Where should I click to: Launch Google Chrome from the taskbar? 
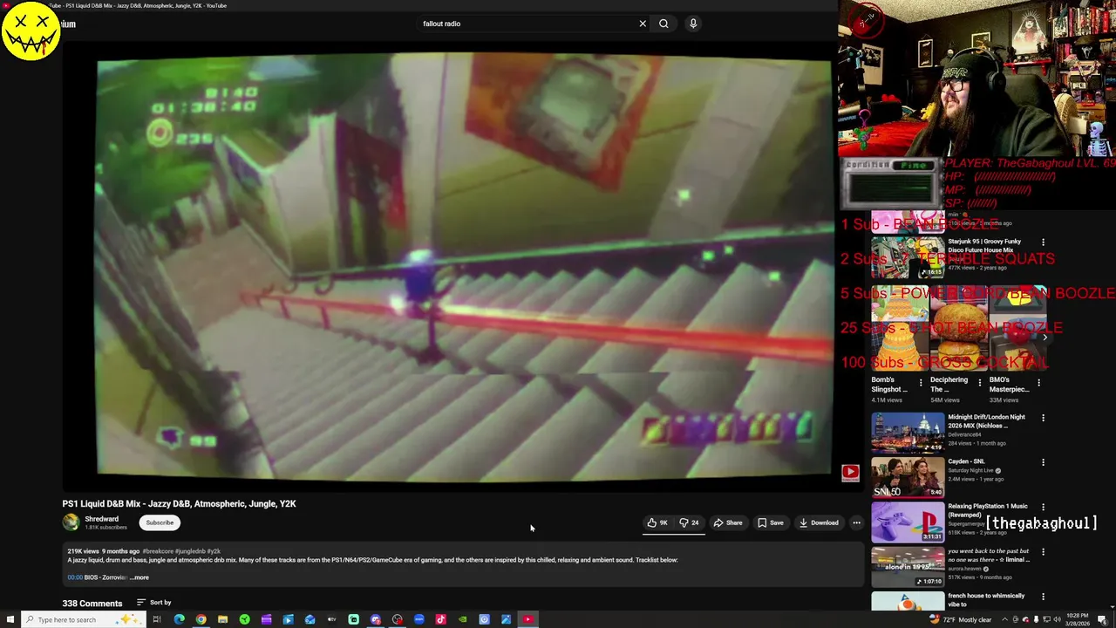(x=201, y=619)
